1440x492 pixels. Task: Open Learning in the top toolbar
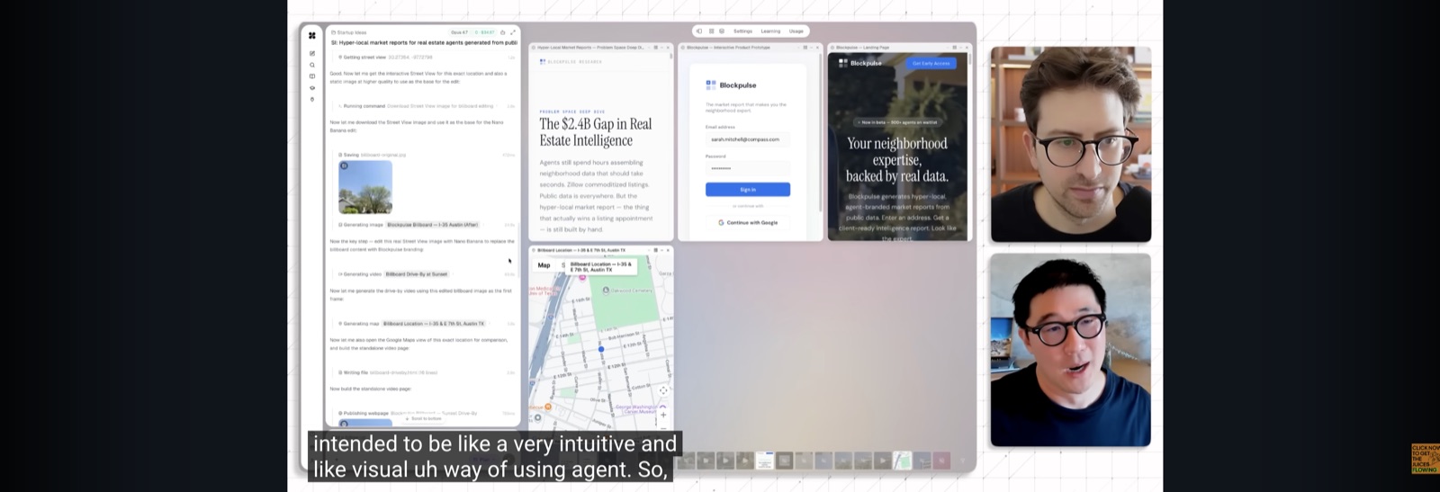tap(770, 31)
